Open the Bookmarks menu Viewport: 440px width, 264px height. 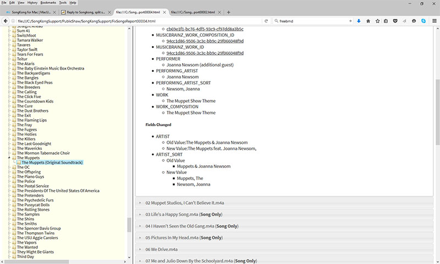(x=48, y=3)
